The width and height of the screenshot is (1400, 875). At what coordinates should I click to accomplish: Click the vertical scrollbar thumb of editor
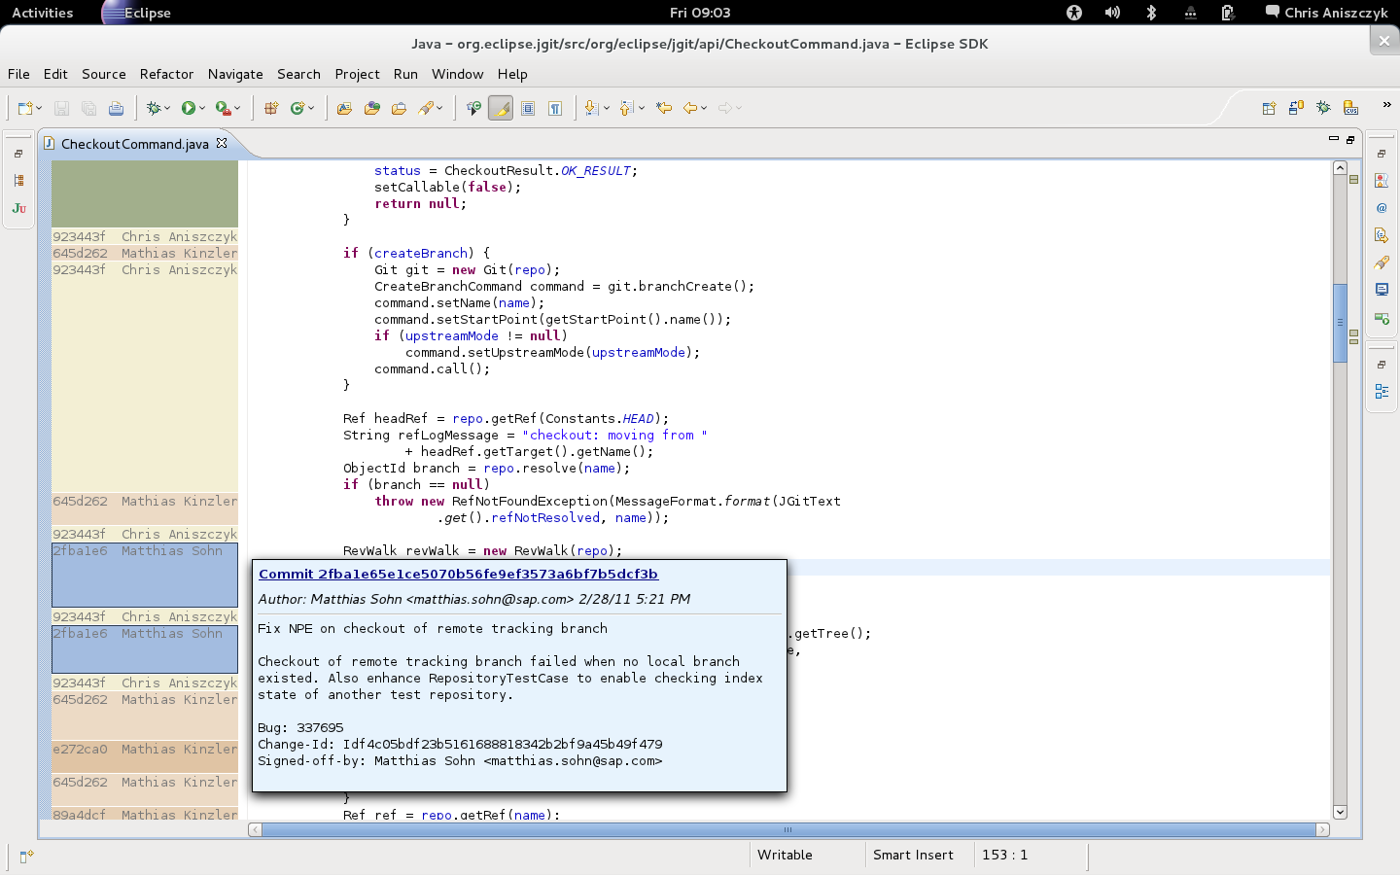tap(1340, 322)
